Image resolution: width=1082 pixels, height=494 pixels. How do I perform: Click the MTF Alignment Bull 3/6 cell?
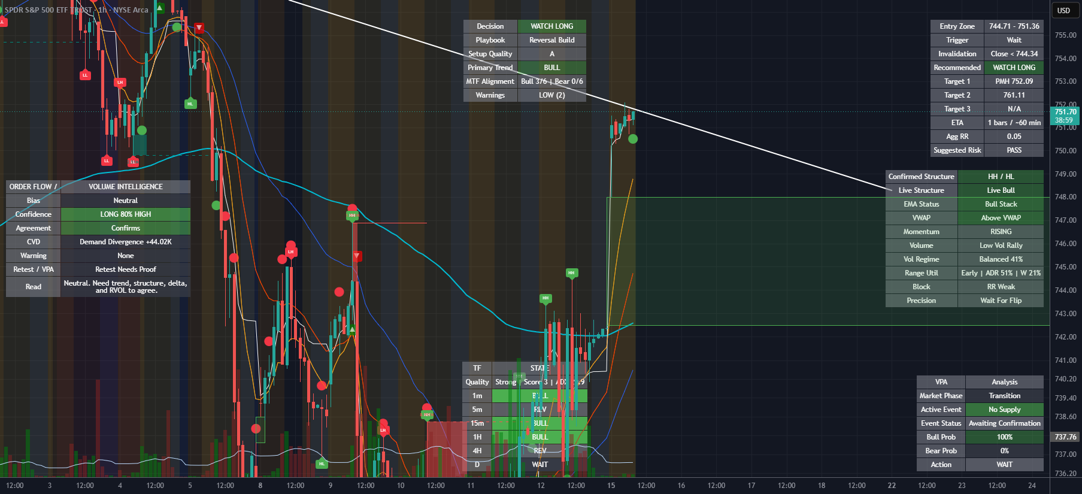[551, 81]
